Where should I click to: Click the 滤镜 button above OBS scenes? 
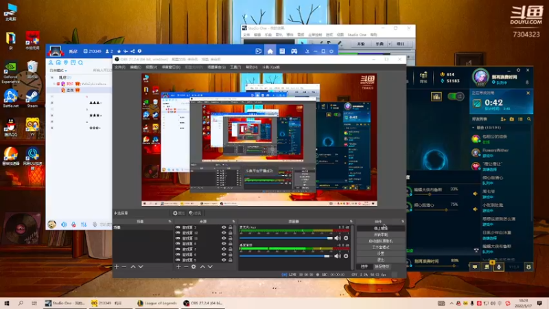(x=195, y=213)
